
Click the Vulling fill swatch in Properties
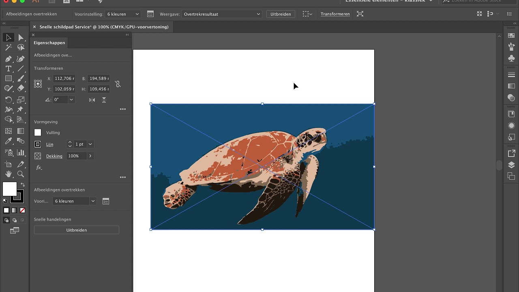(x=38, y=133)
